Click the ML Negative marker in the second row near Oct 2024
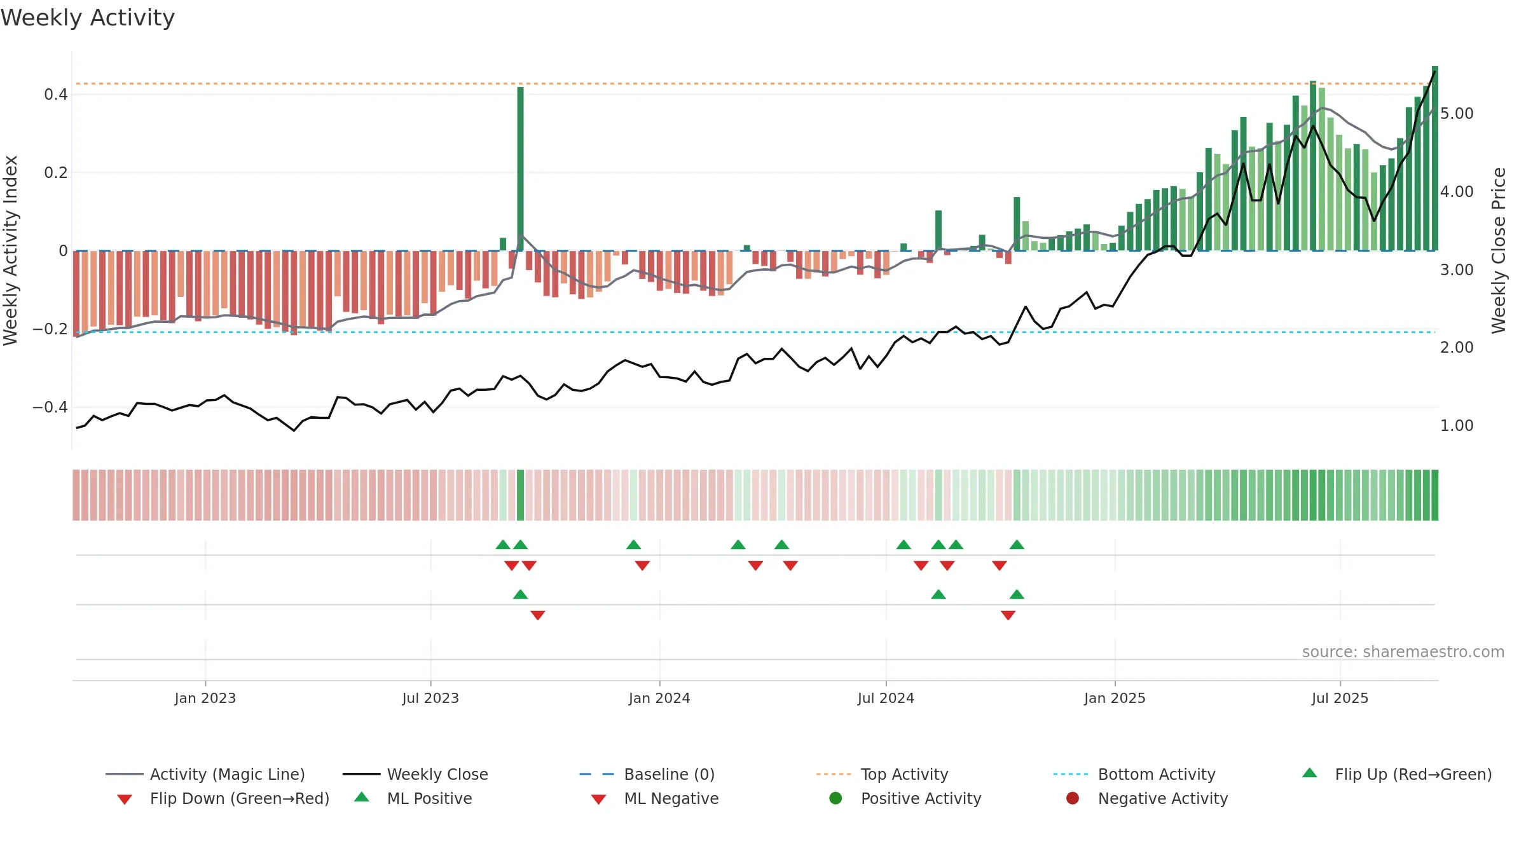 [1008, 615]
